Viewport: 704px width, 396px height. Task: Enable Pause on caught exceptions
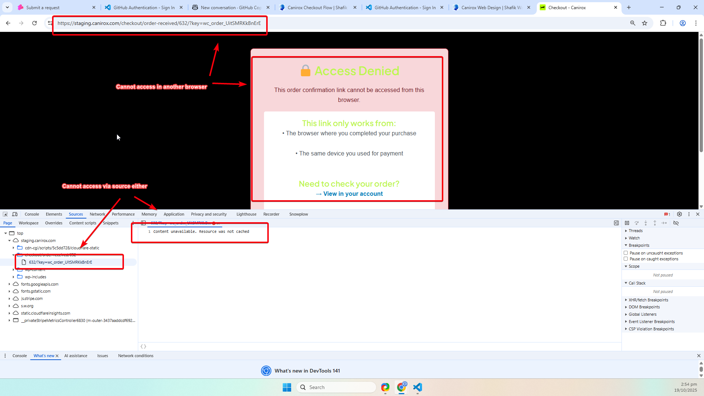626,259
